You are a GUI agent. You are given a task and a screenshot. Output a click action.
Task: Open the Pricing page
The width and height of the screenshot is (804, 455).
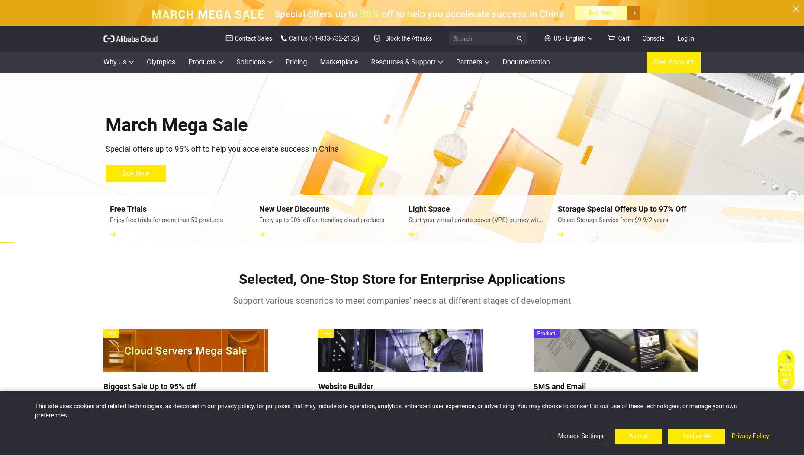click(296, 62)
